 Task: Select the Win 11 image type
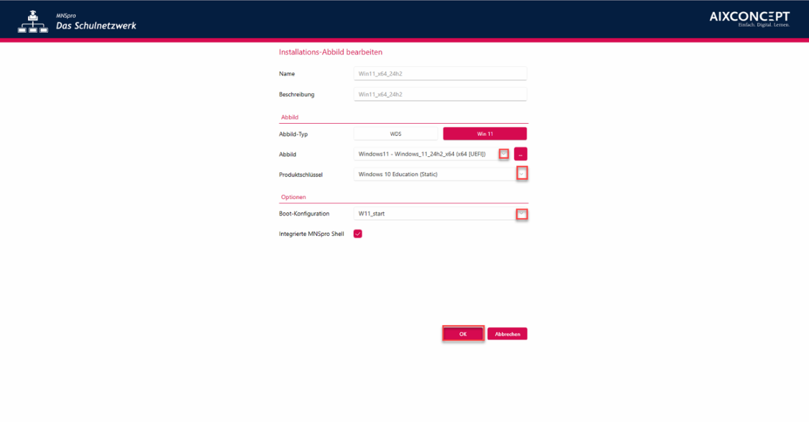coord(485,134)
